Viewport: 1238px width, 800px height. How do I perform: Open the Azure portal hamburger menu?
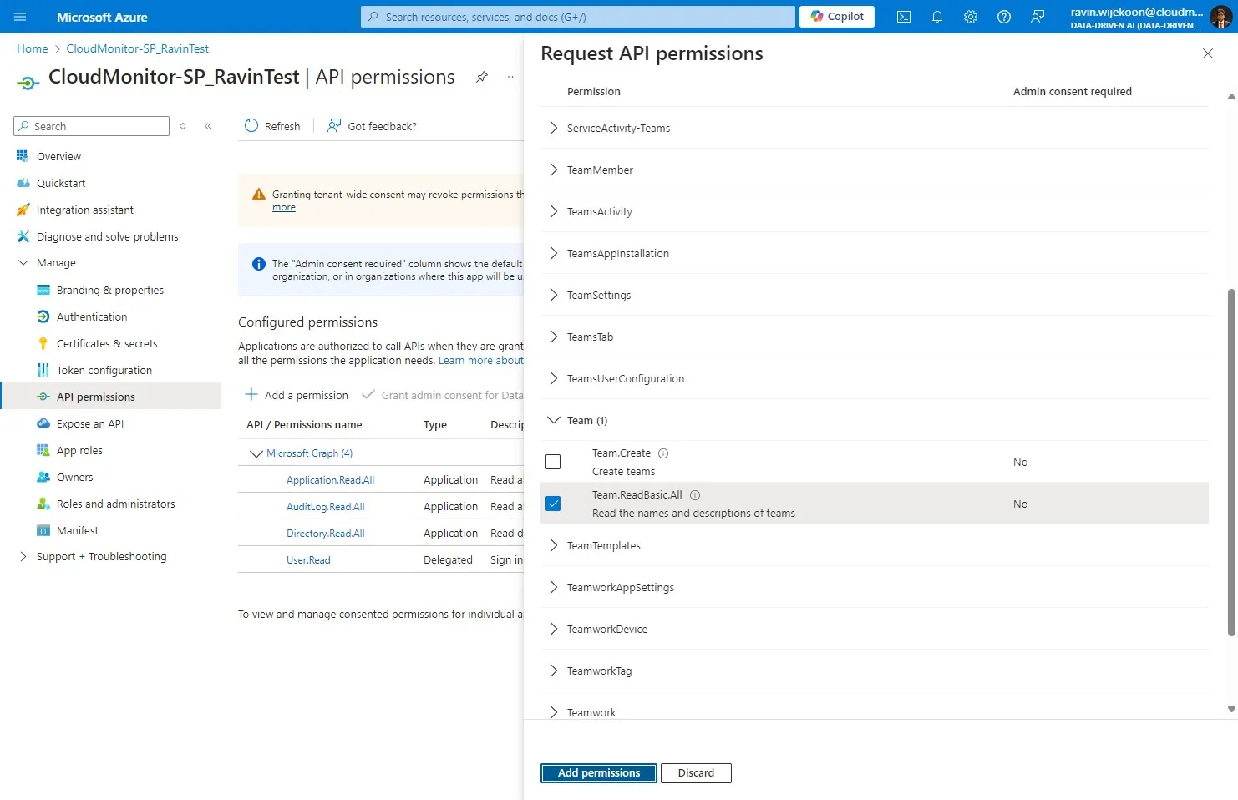pos(20,17)
